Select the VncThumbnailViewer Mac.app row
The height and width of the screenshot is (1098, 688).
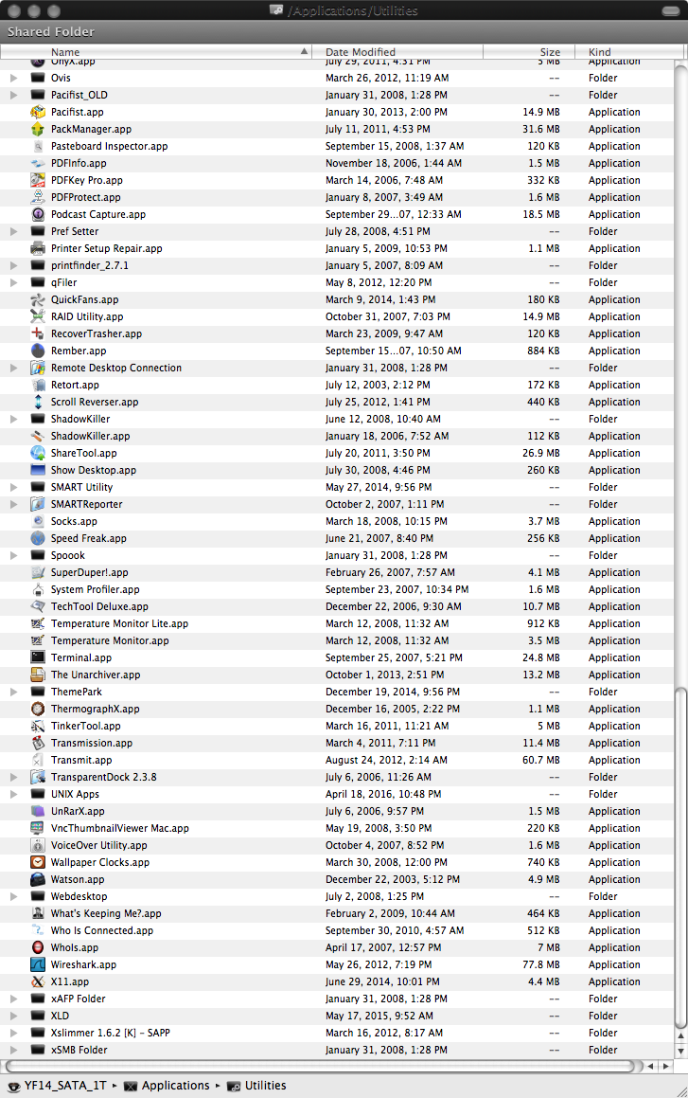tap(337, 828)
